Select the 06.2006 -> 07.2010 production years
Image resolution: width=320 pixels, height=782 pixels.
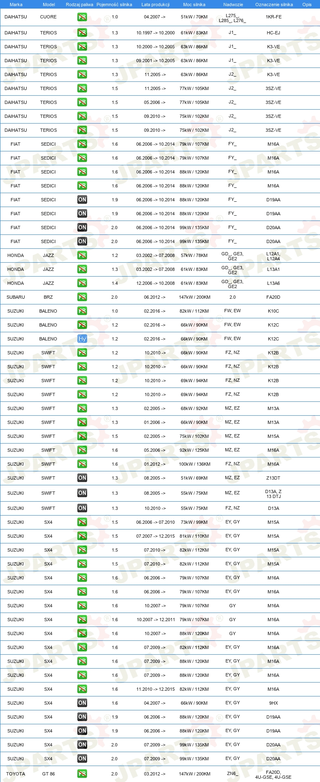point(155,522)
